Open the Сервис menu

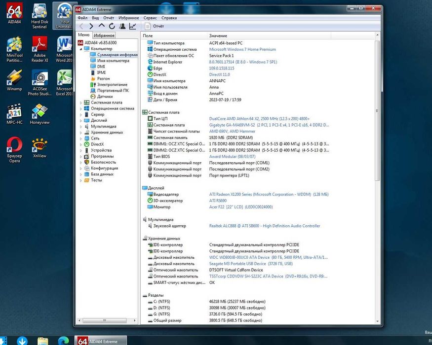(x=150, y=18)
